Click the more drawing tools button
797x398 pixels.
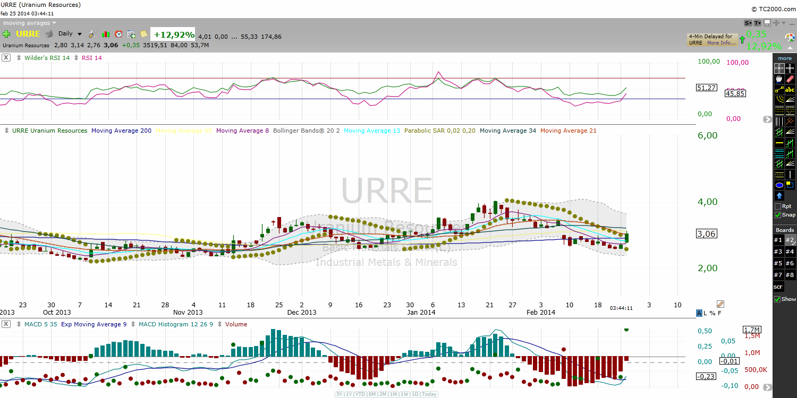785,58
